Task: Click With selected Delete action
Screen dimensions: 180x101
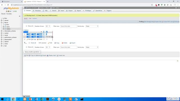Action: tap(64, 43)
